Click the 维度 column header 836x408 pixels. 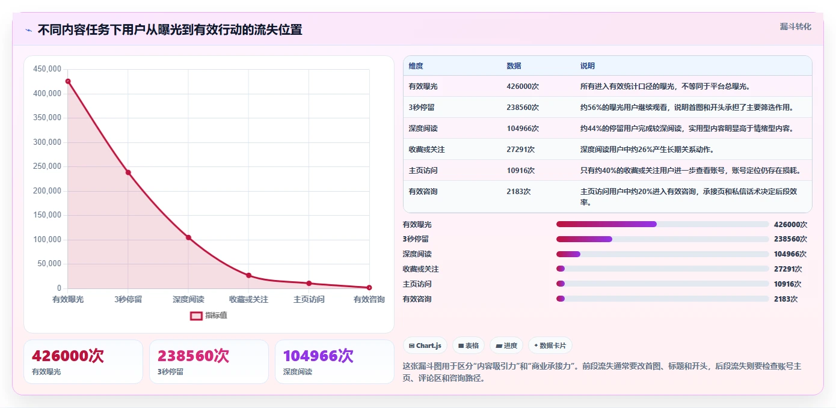416,66
